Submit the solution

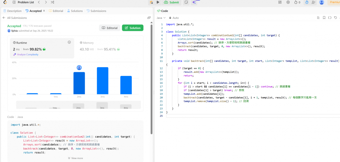pyautogui.click(x=172, y=2)
